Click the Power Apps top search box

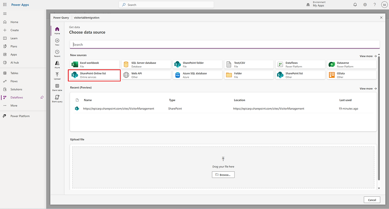[x=166, y=5]
